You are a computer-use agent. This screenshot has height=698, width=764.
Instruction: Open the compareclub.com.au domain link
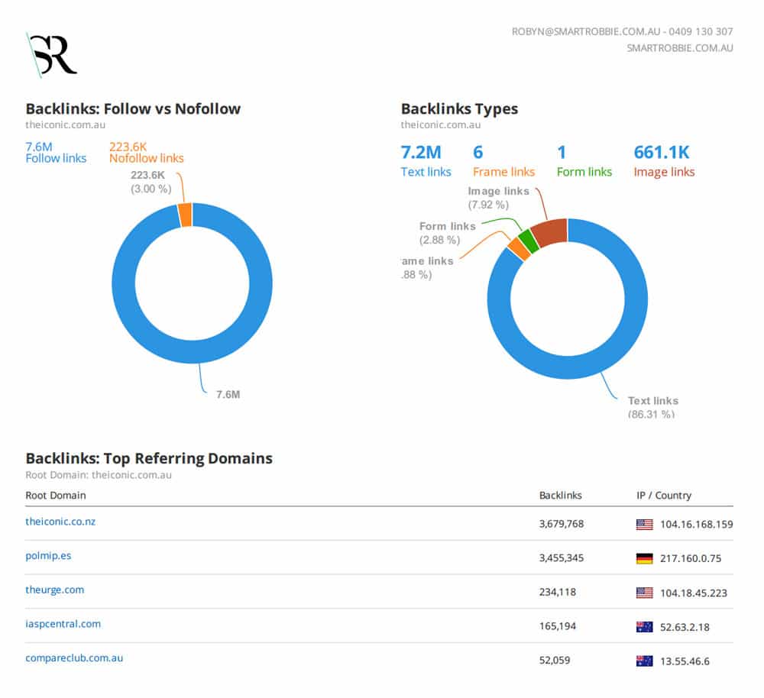74,658
